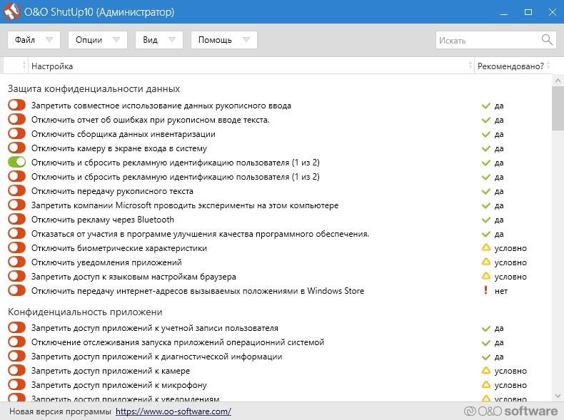
Task: Toggle Windows Store URL transfer switch
Action: pos(16,290)
